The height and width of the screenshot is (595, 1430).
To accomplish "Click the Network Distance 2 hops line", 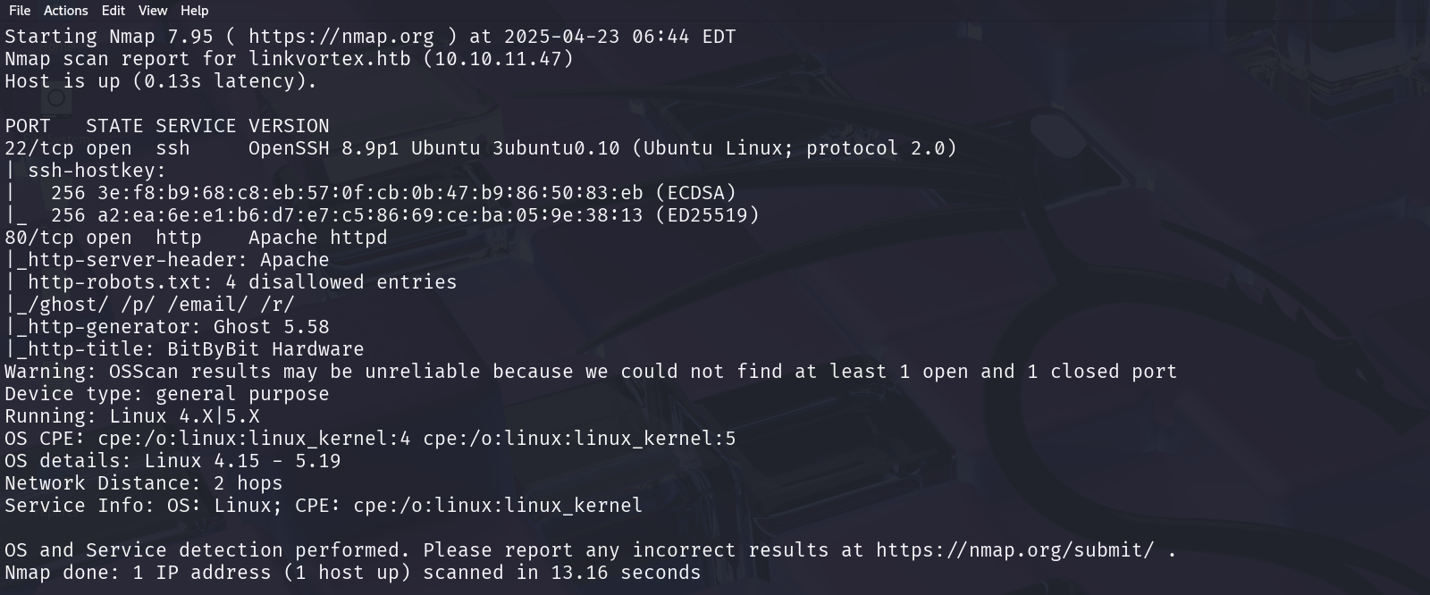I will point(143,483).
